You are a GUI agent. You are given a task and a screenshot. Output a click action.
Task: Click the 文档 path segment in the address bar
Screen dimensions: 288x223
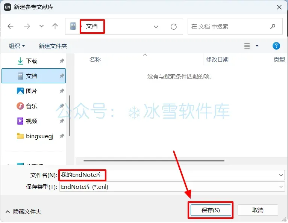click(92, 26)
